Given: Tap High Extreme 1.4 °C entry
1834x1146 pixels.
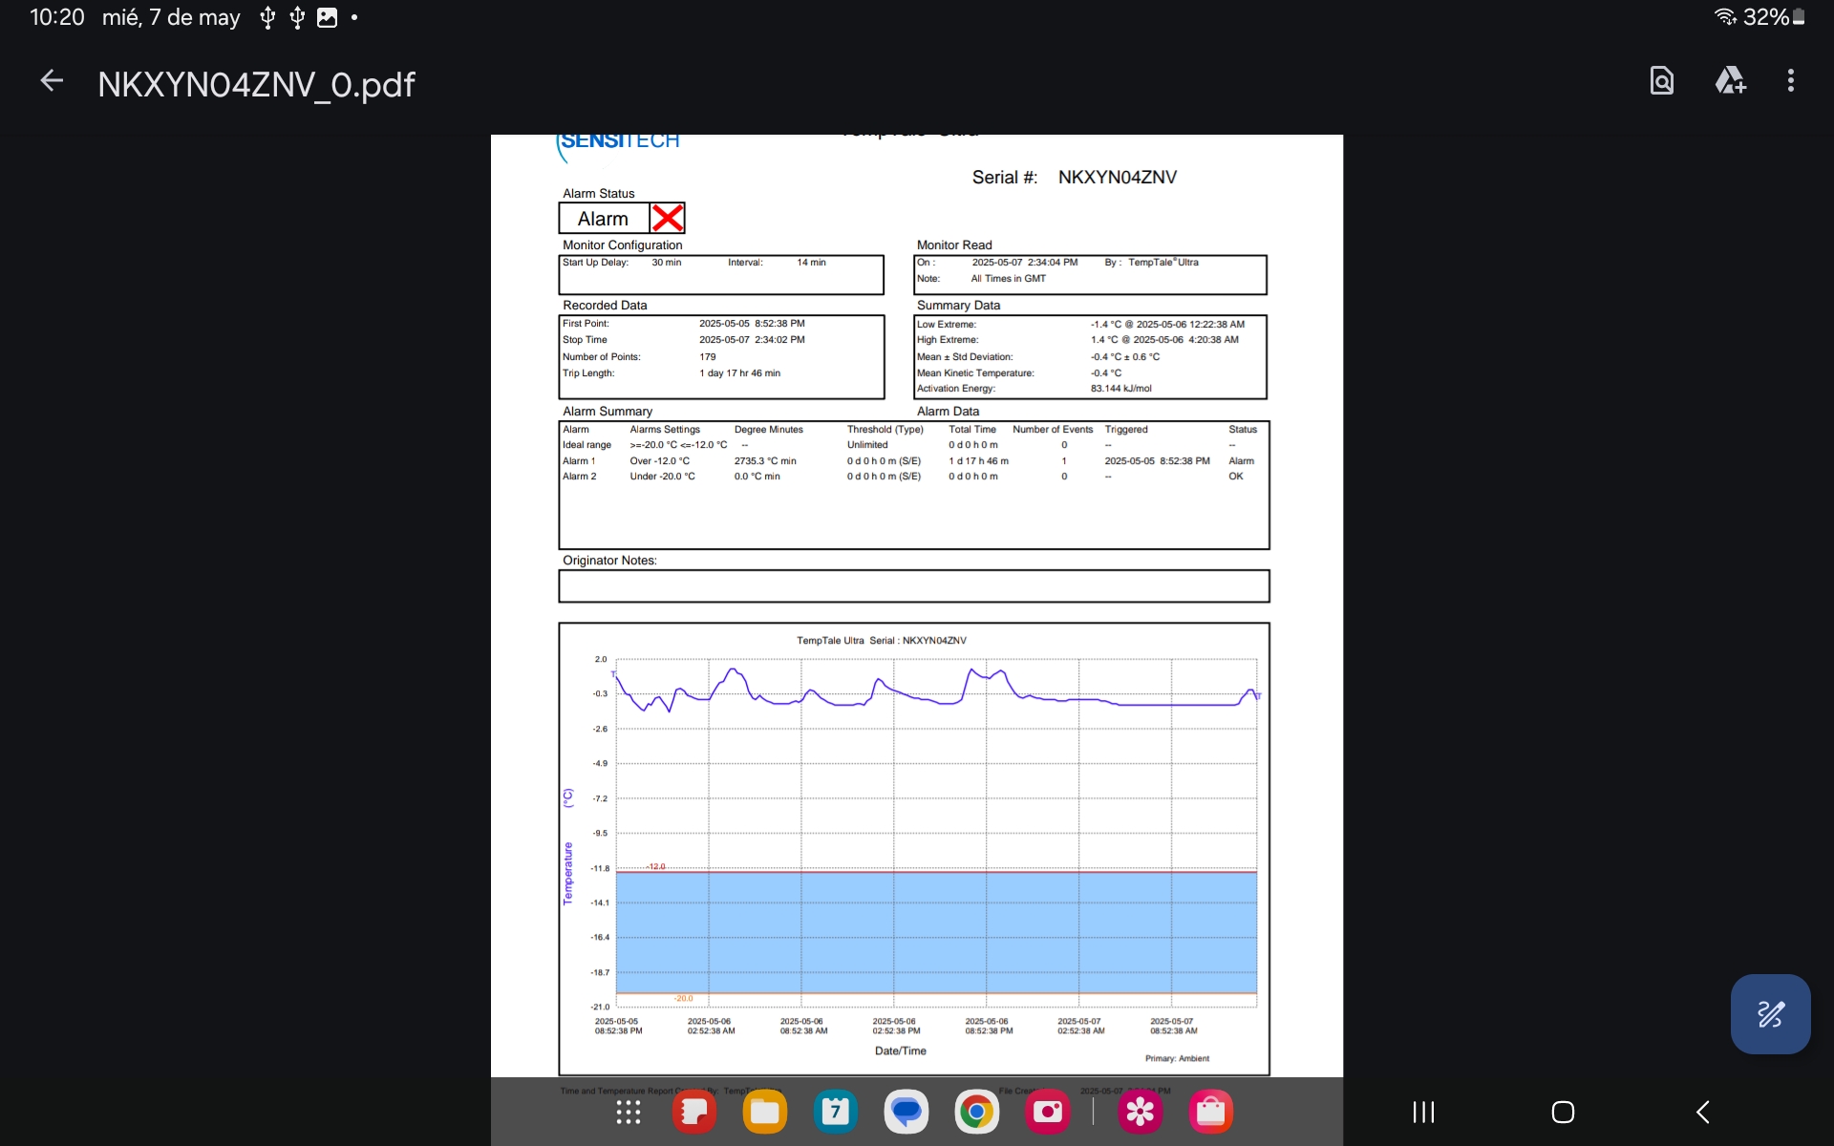Looking at the screenshot, I should (1164, 340).
